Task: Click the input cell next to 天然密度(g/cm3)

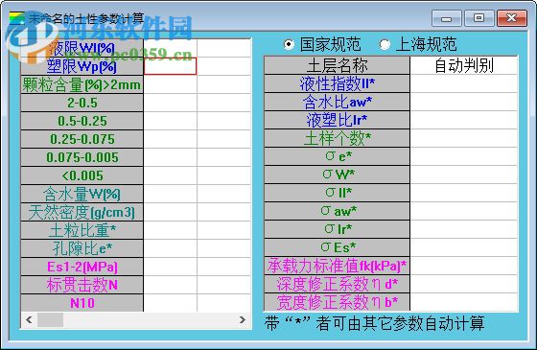Action: click(171, 212)
